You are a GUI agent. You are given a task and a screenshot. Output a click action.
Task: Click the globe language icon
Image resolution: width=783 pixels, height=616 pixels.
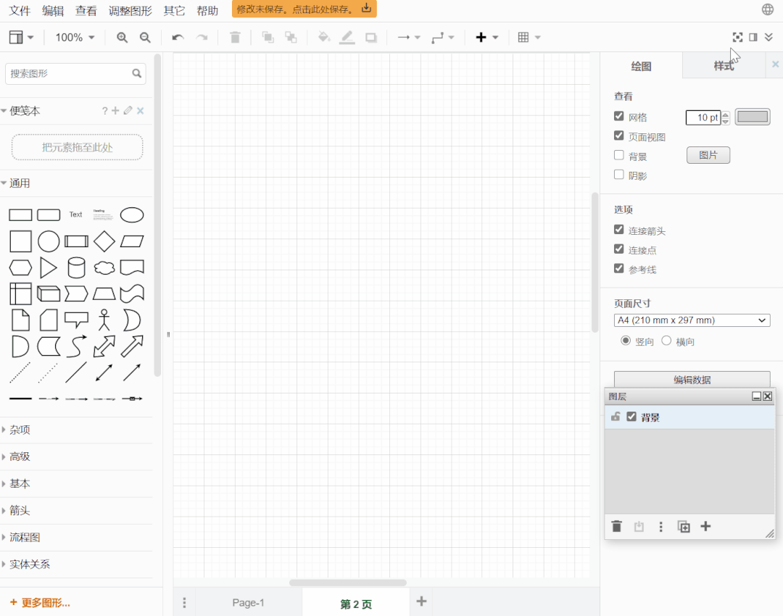(x=768, y=9)
